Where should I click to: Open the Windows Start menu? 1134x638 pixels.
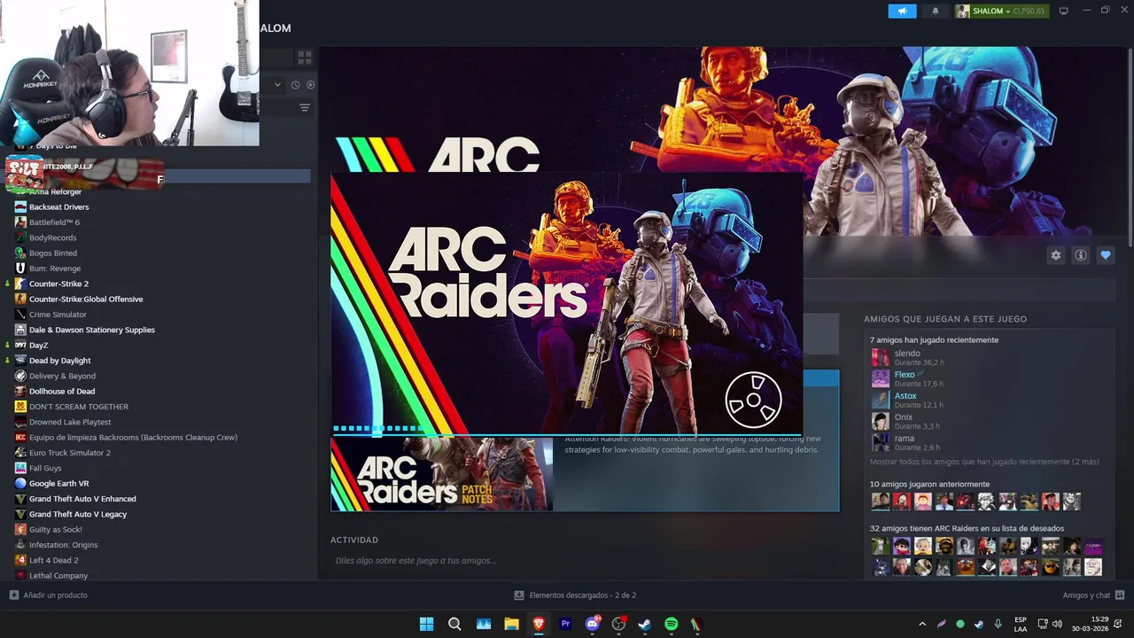(x=426, y=624)
